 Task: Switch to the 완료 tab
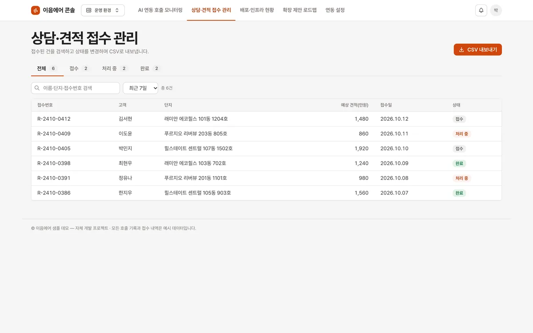tap(150, 68)
